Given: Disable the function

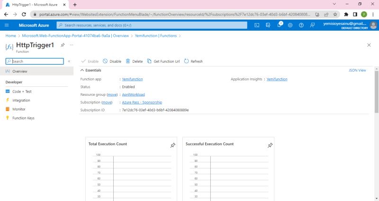Looking at the screenshot, I should [112, 61].
